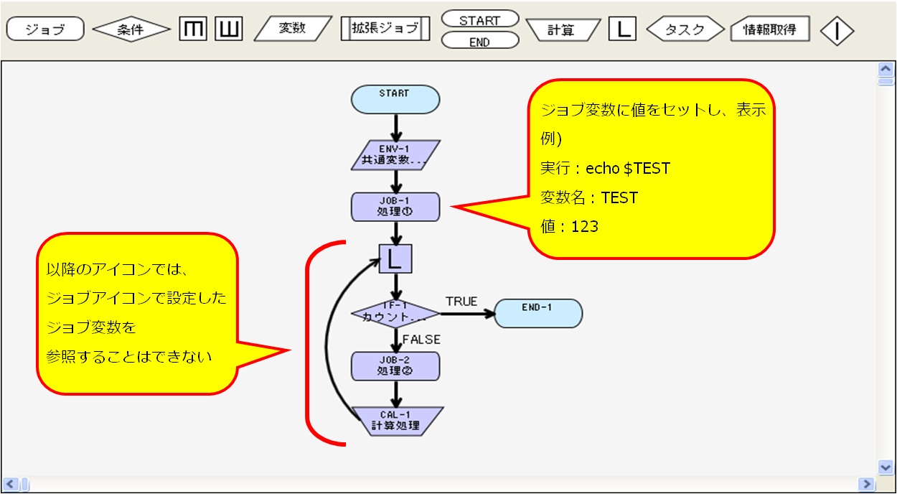This screenshot has width=897, height=494.
Task: Select the END-1 node
Action: coord(538,313)
